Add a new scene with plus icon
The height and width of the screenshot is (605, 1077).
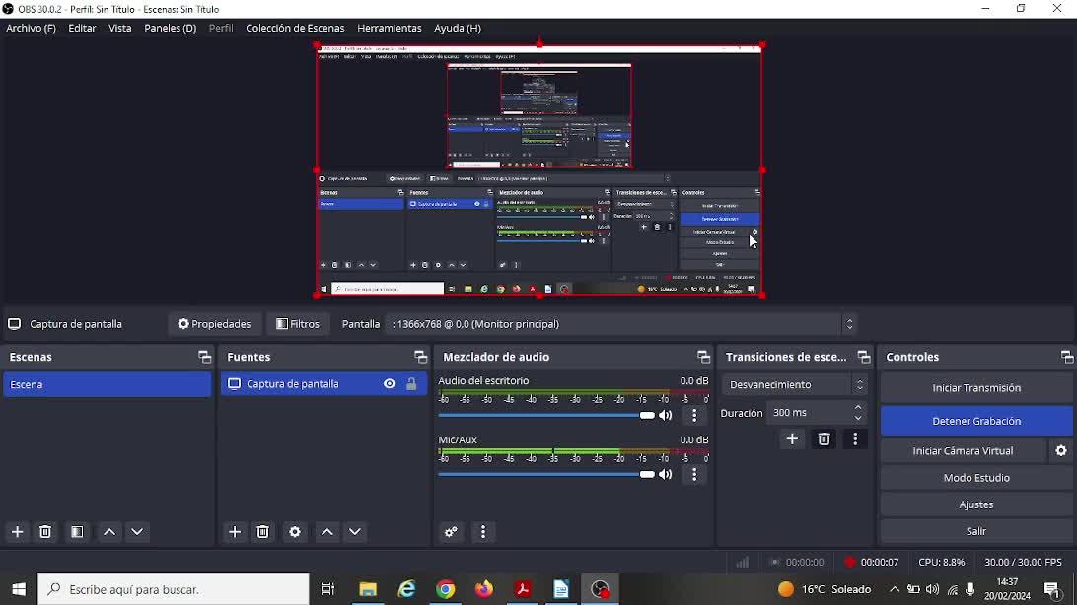[x=17, y=532]
